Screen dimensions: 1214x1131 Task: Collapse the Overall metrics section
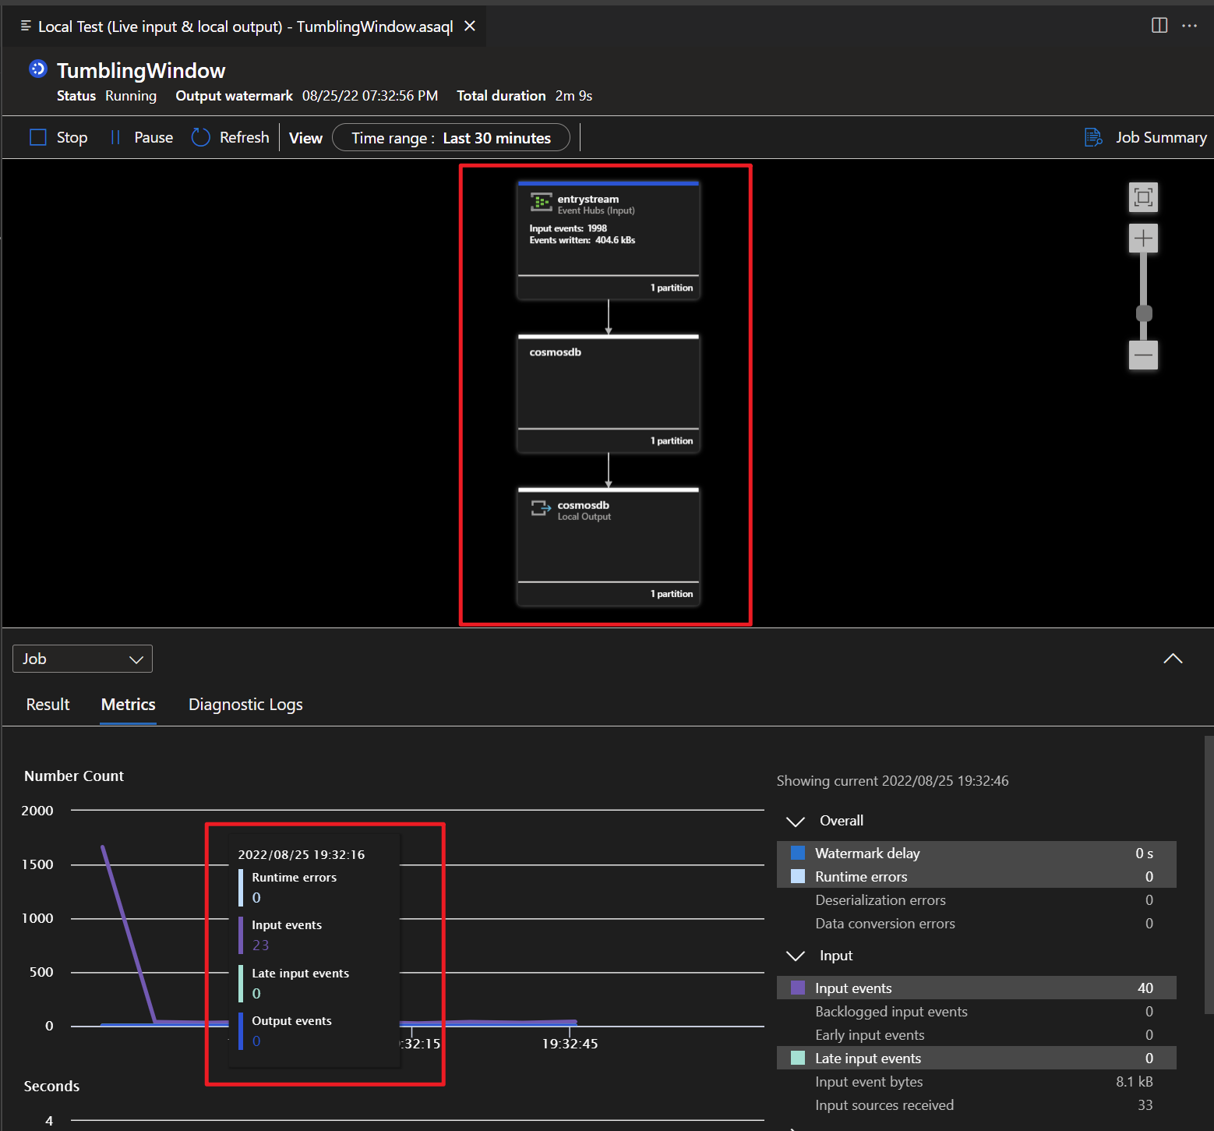(x=796, y=822)
